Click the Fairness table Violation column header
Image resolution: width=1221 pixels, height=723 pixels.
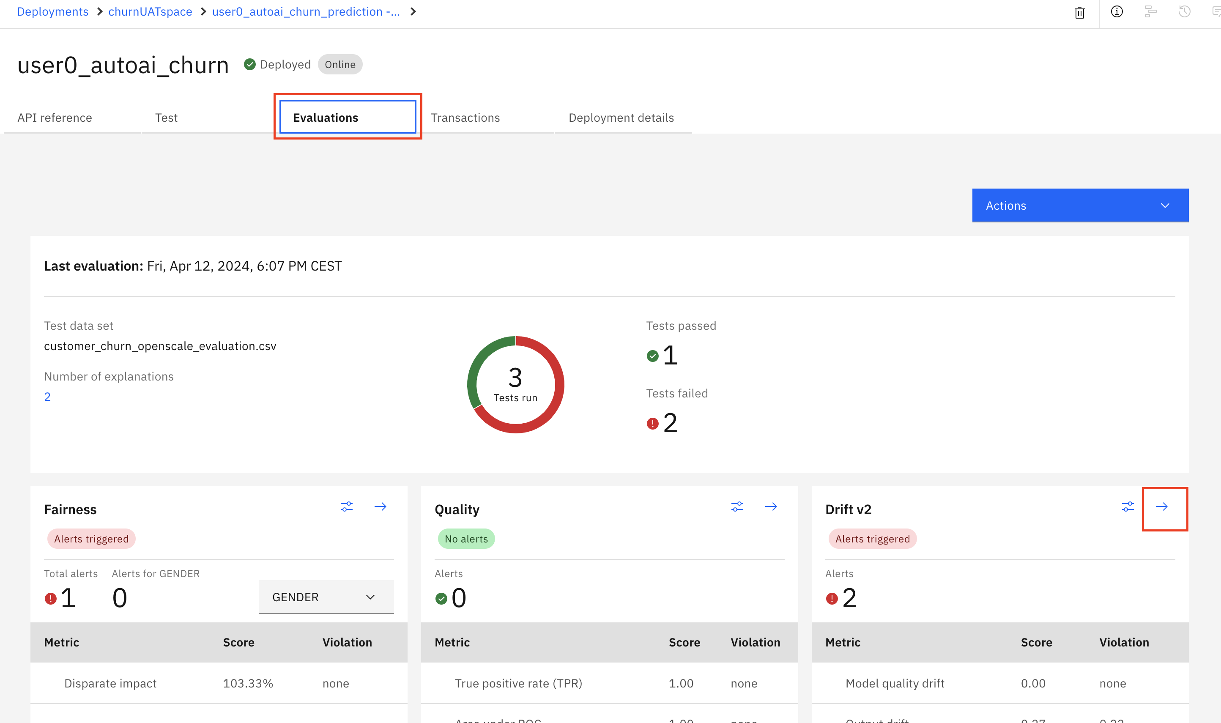coord(347,642)
